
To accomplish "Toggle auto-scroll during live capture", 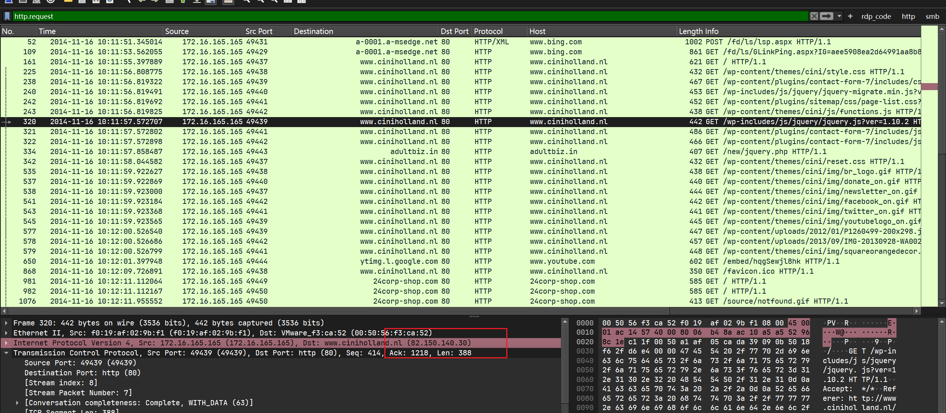I will (211, 1).
